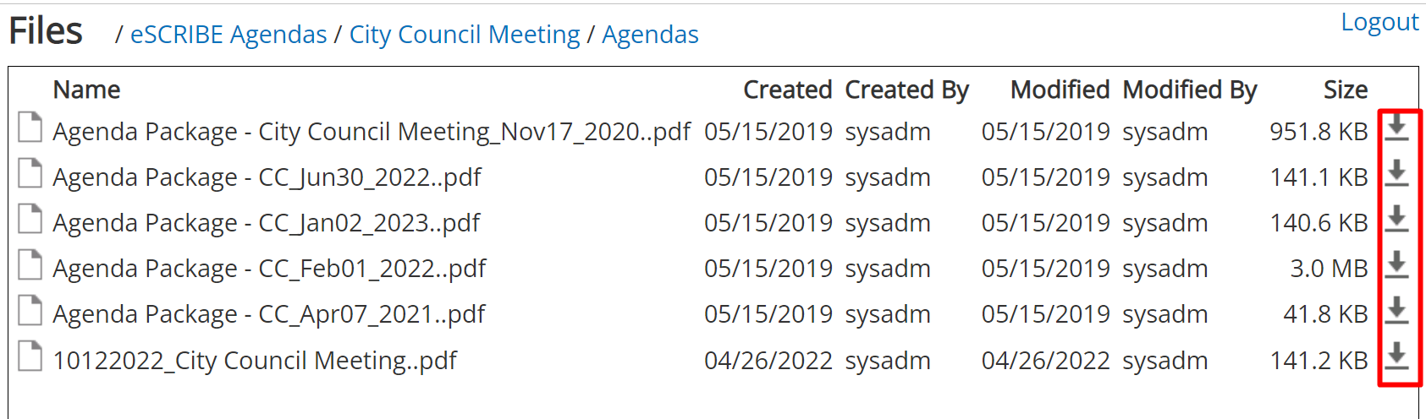This screenshot has height=419, width=1426.
Task: Download the CC_Jan02_2023 agenda file
Action: [x=1397, y=219]
